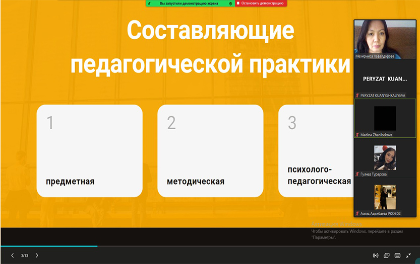Click the card numbered 2 методическая
Screen dimensions: 420x264
(x=210, y=150)
